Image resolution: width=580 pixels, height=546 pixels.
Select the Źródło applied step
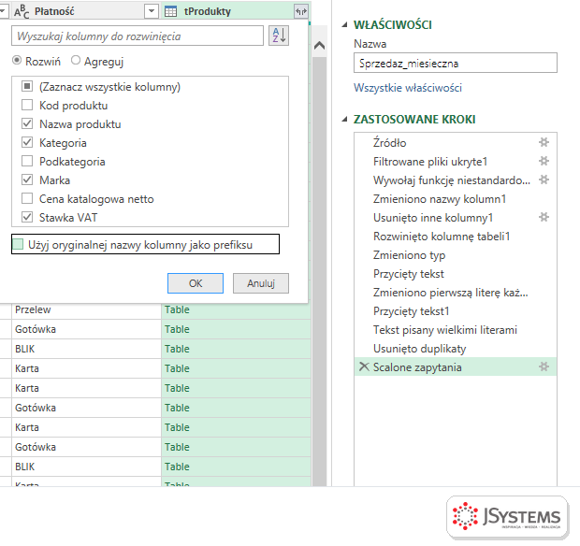[456, 142]
